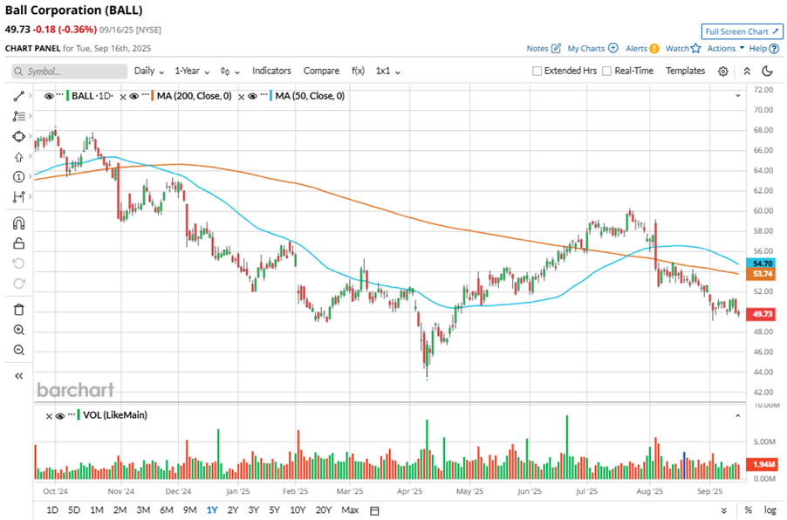Hide the MA 200 line
The width and height of the screenshot is (787, 520).
[134, 96]
